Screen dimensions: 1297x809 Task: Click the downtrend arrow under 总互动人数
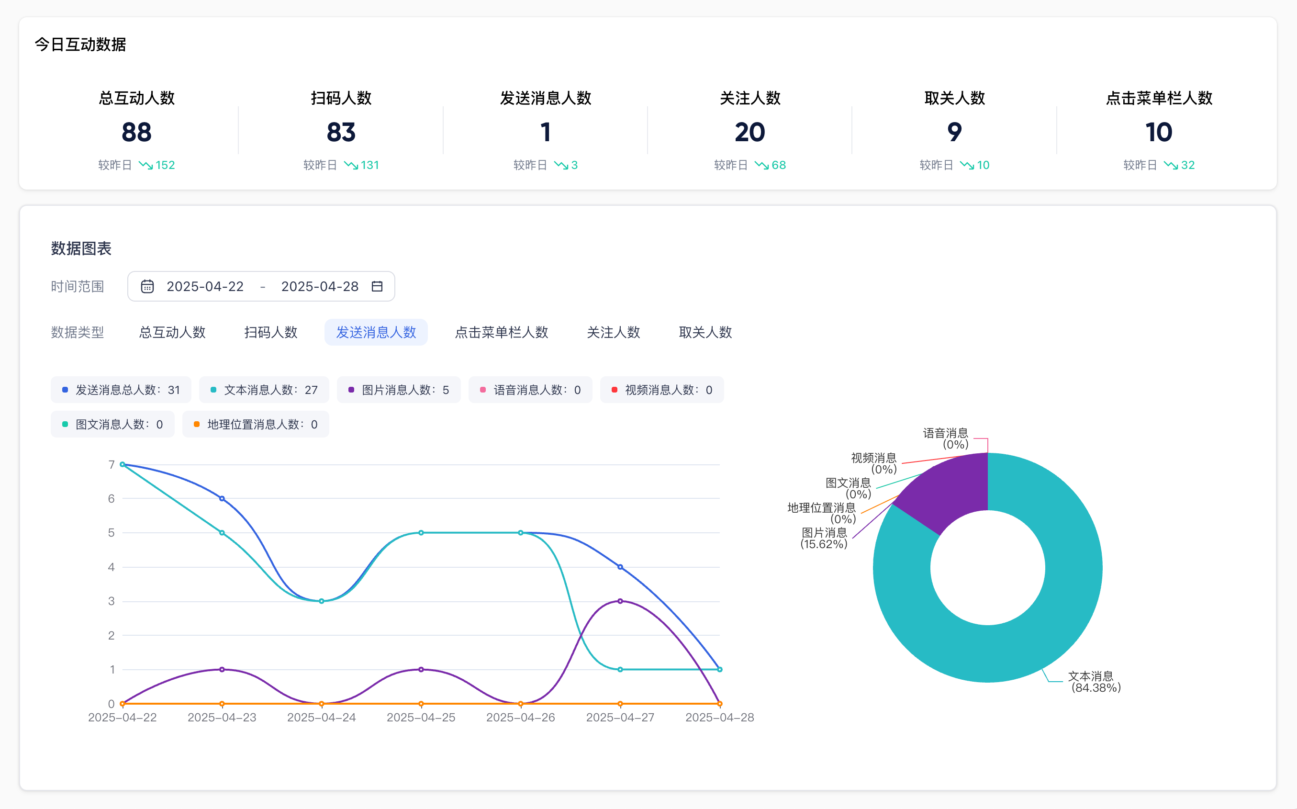[145, 165]
